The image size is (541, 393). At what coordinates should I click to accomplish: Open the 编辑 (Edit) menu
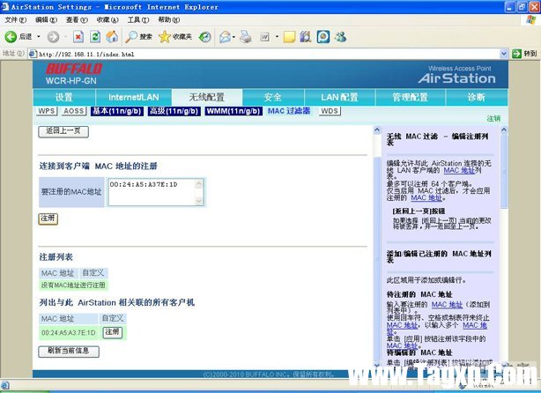pos(46,20)
